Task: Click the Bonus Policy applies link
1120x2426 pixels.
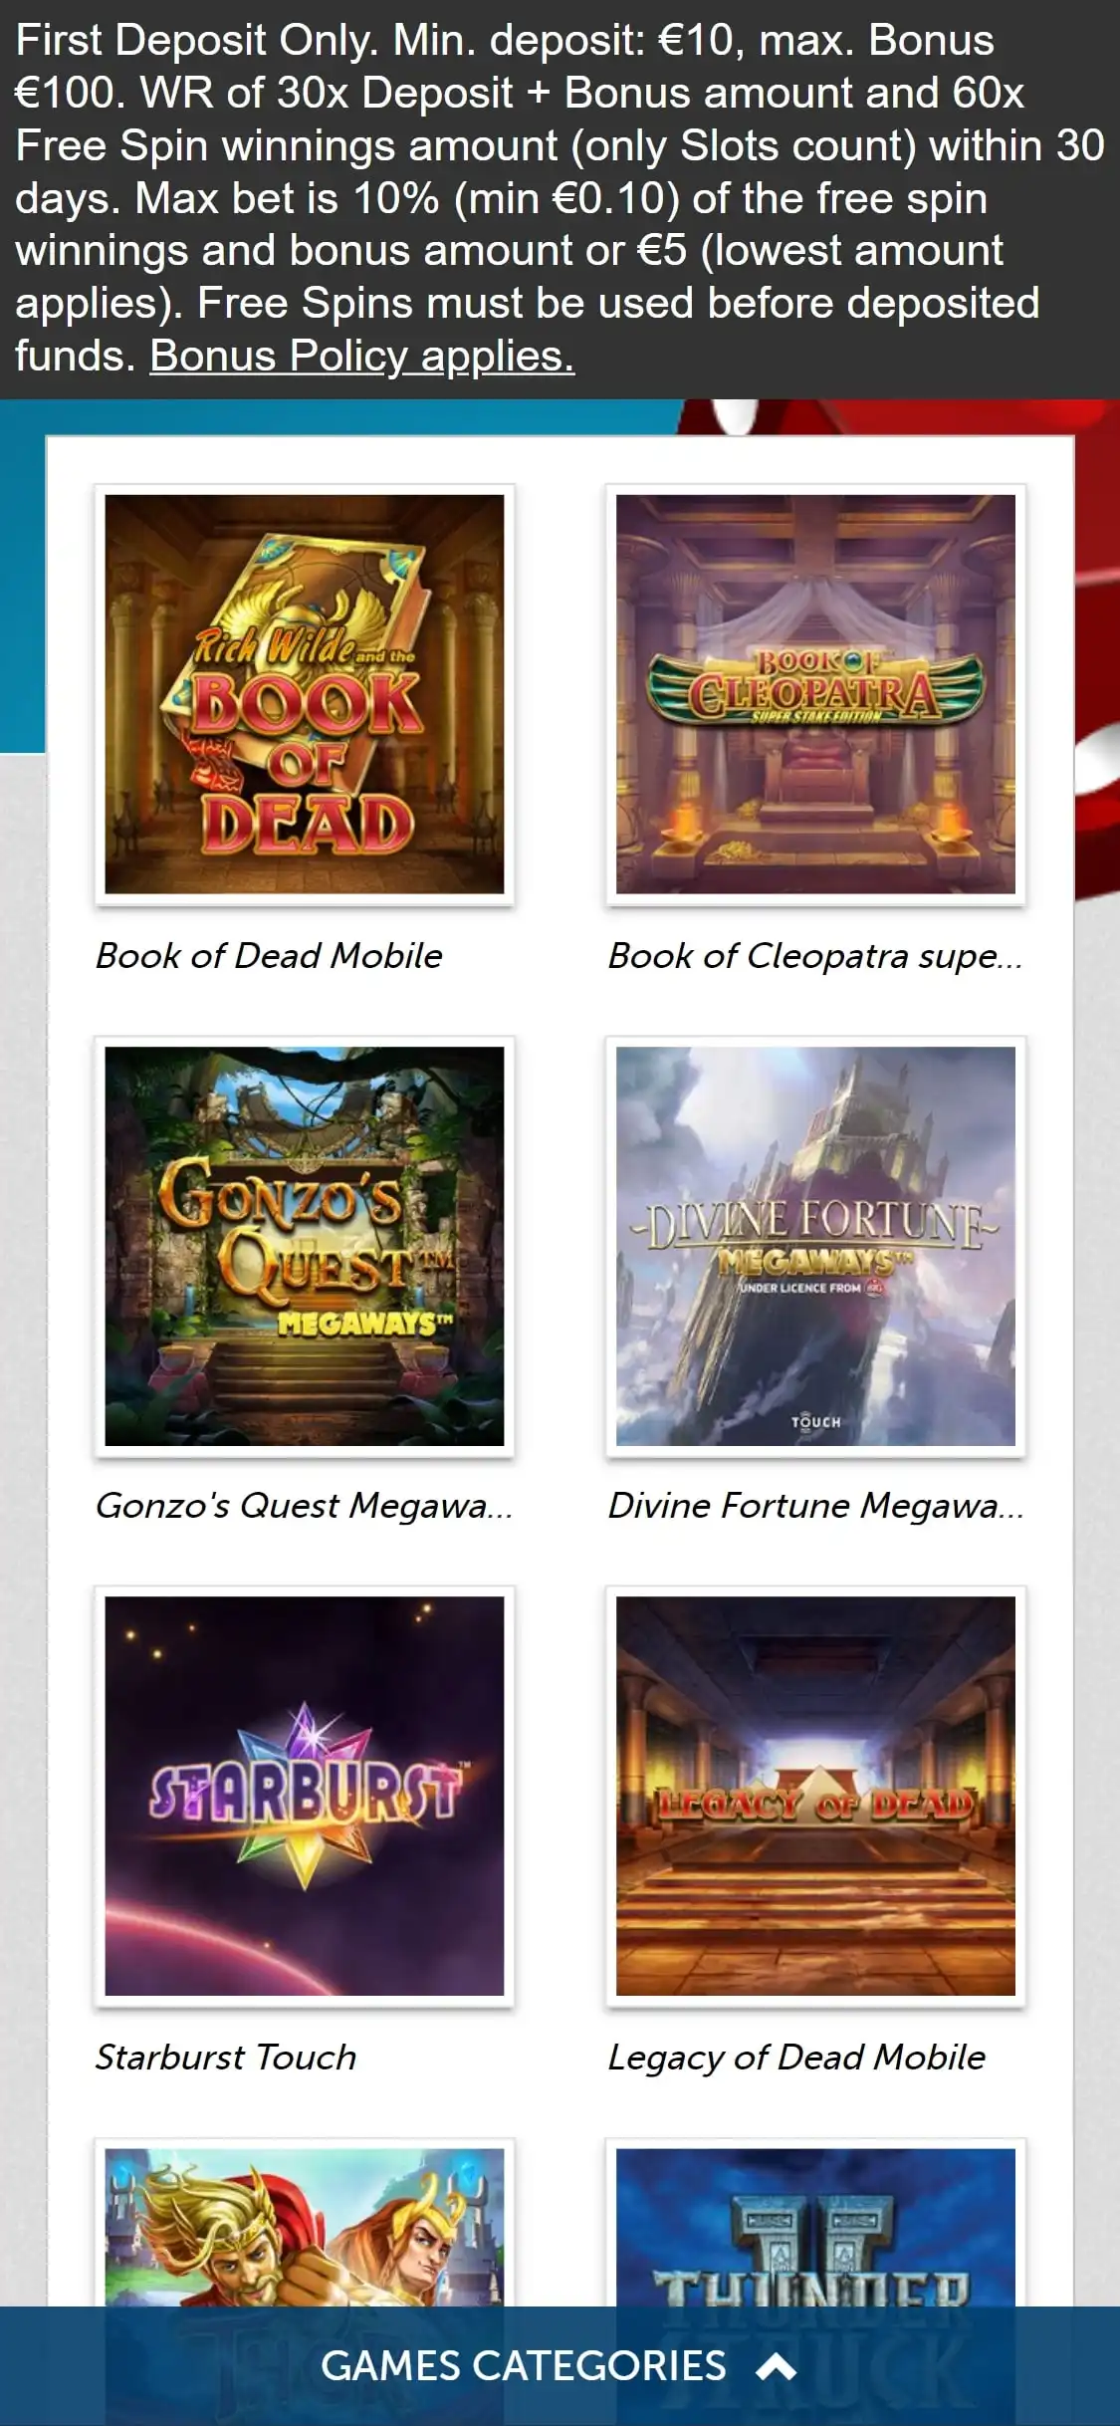Action: [362, 357]
